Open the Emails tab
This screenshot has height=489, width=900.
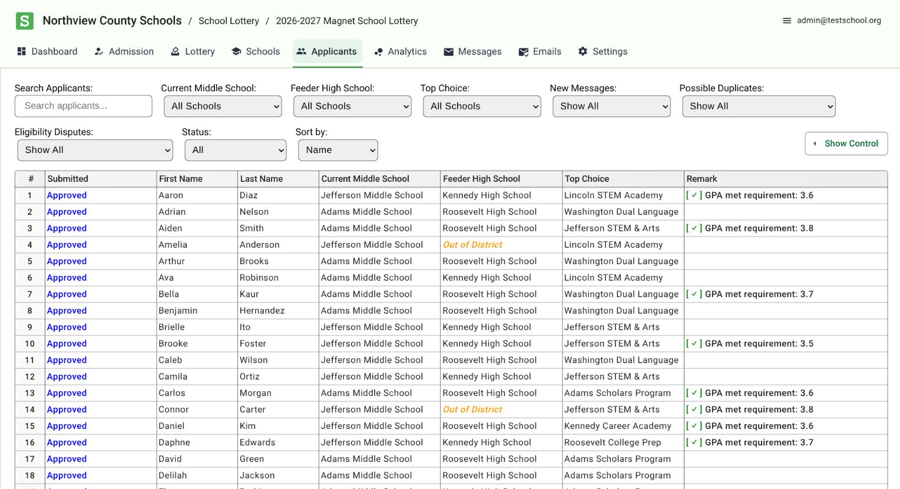[540, 51]
